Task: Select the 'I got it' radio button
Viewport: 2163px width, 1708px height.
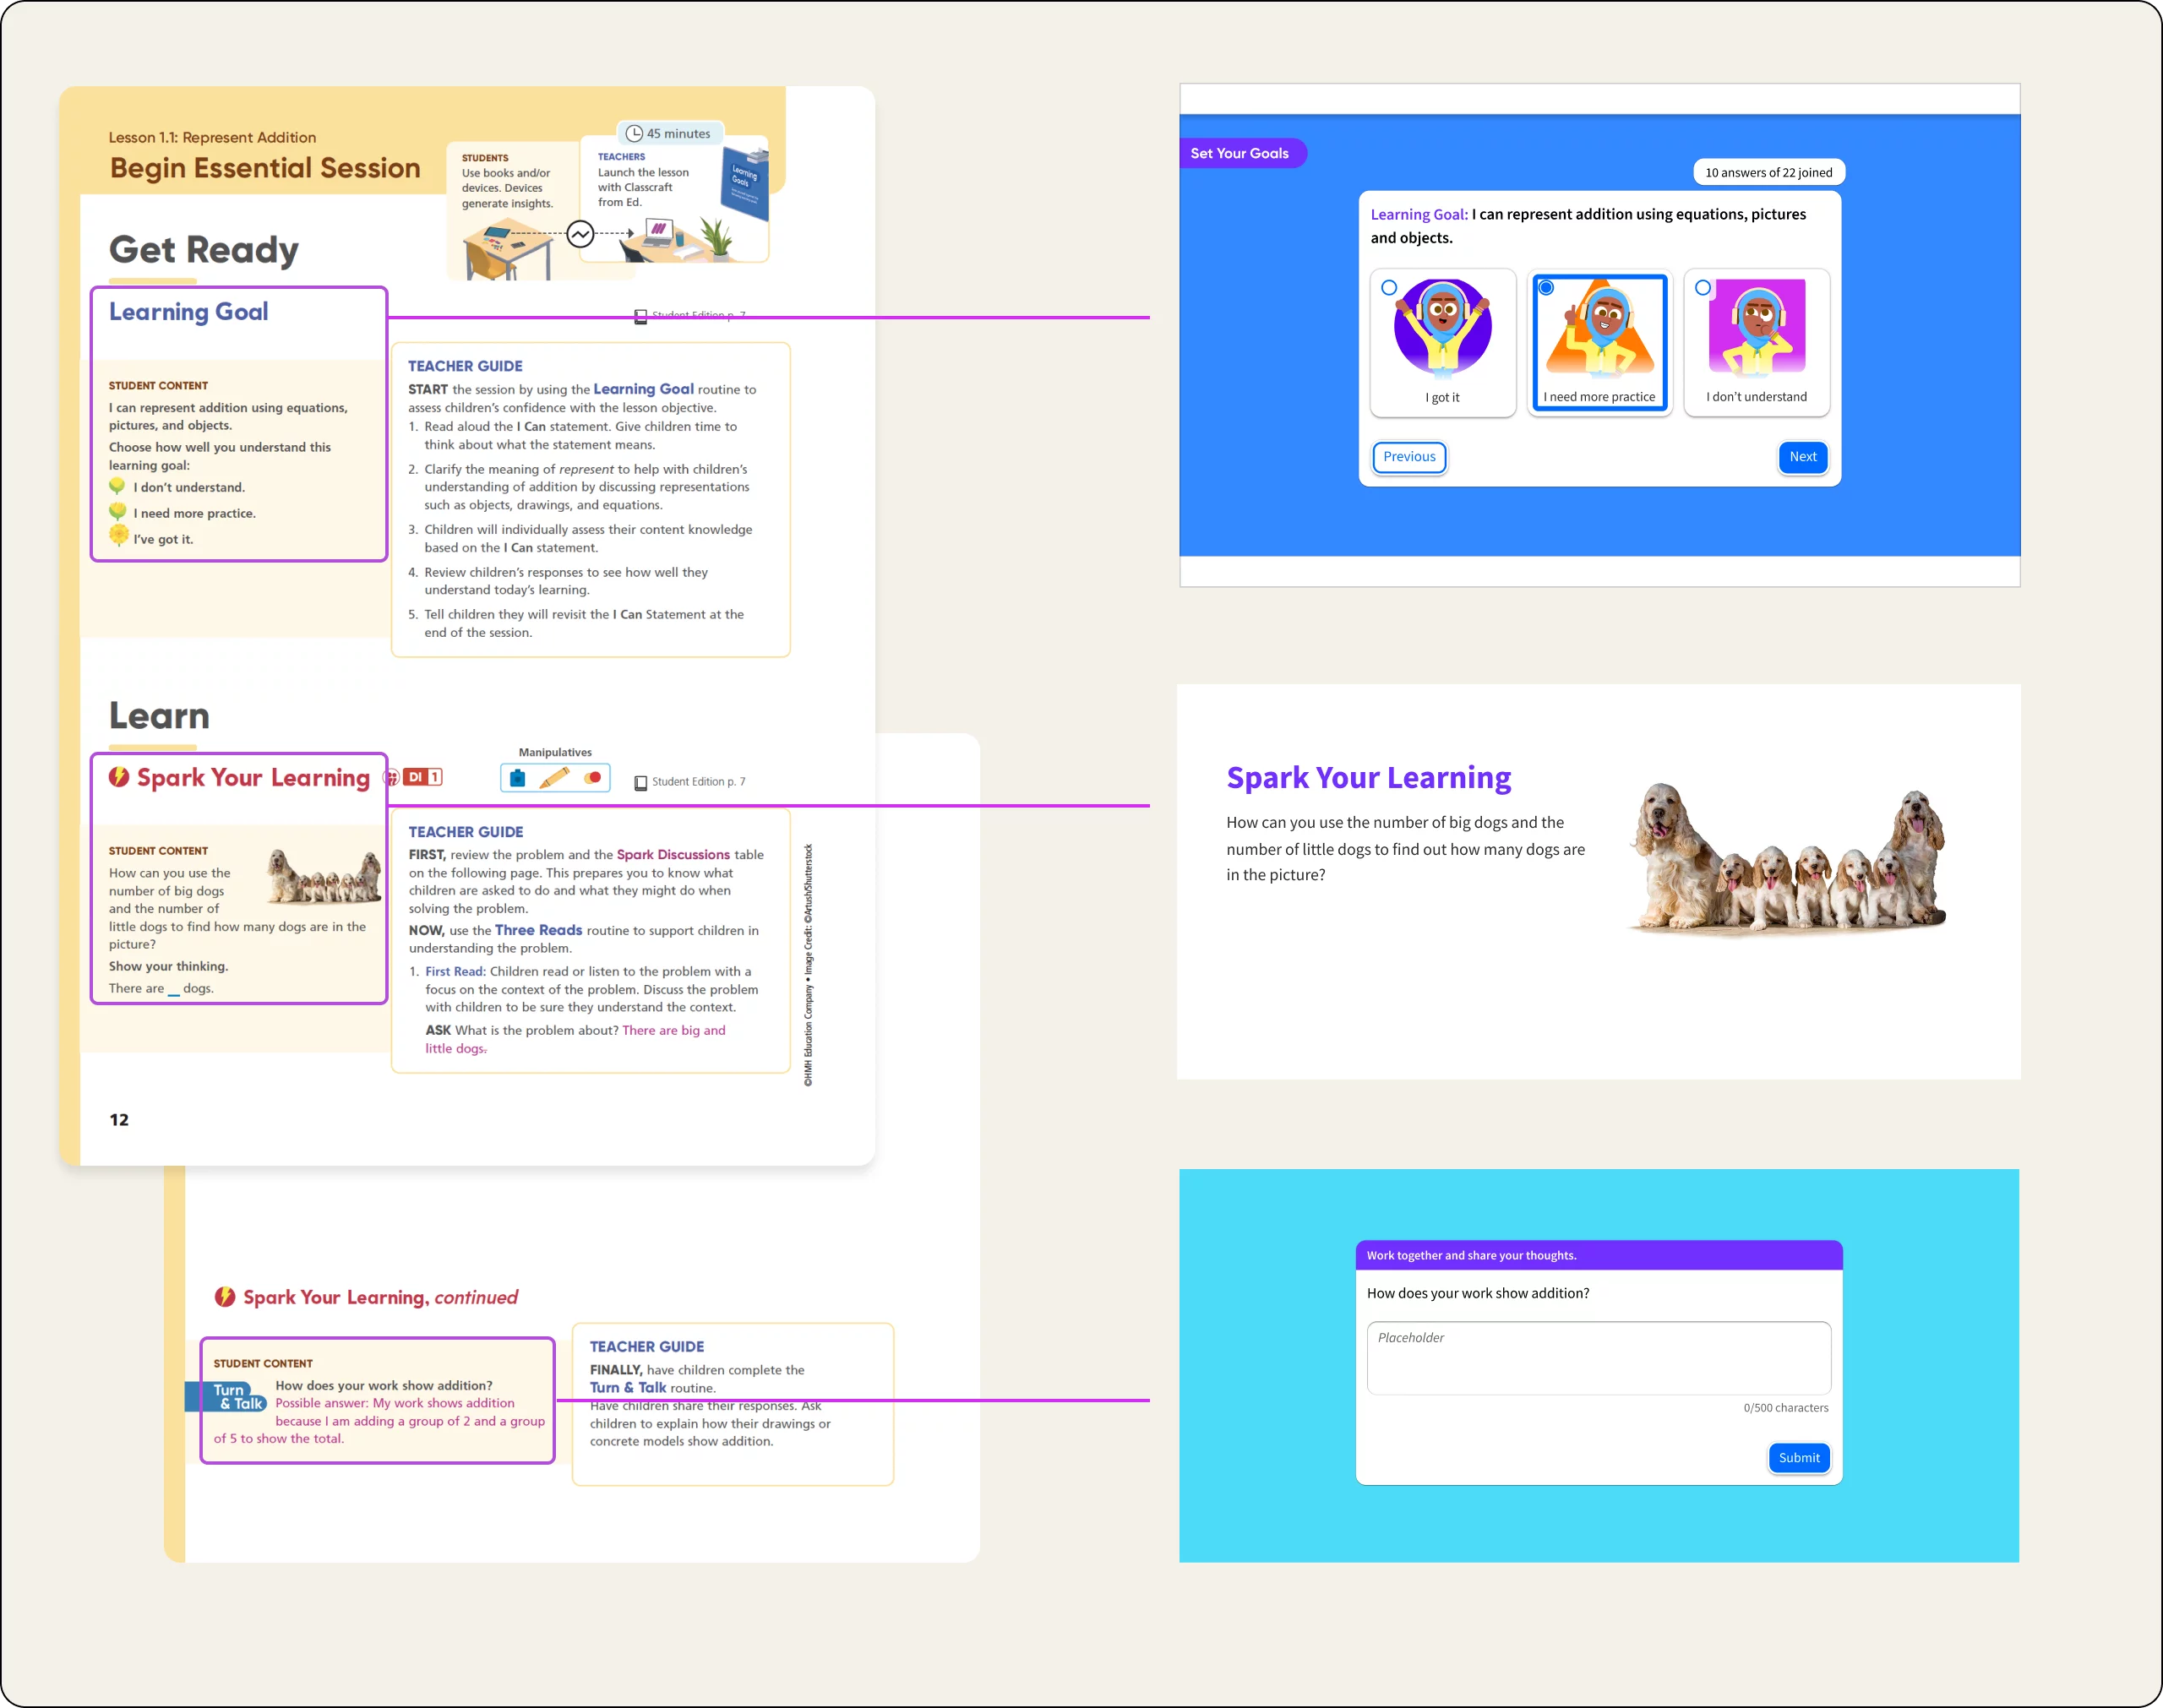Action: click(1389, 288)
